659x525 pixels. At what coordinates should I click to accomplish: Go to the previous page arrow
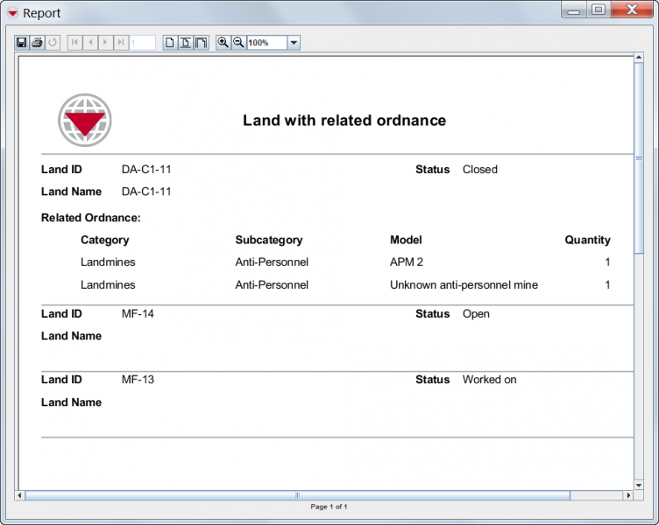[x=89, y=42]
